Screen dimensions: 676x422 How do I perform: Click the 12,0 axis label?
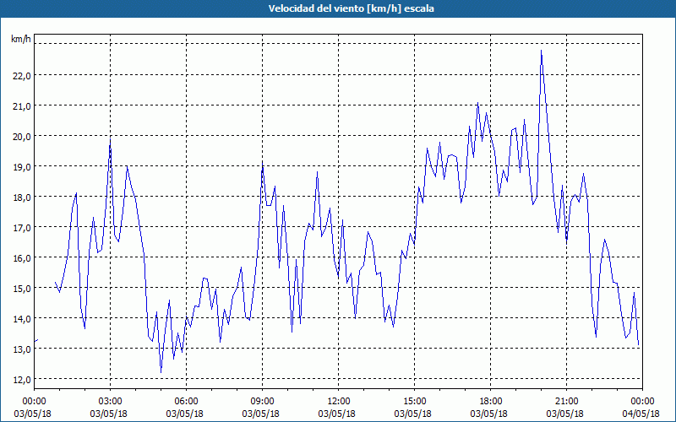coord(22,379)
